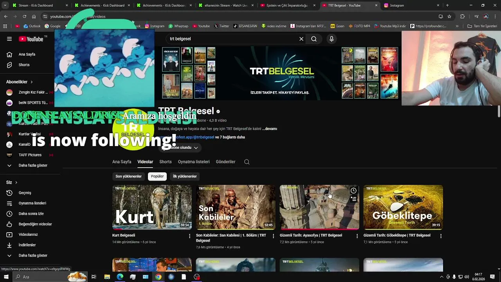The image size is (501, 282).
Task: Click add to queue icon on Ayasofya thumbnail
Action: 353,199
